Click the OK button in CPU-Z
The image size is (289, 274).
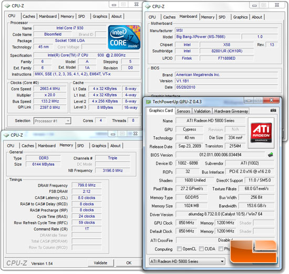129,263
